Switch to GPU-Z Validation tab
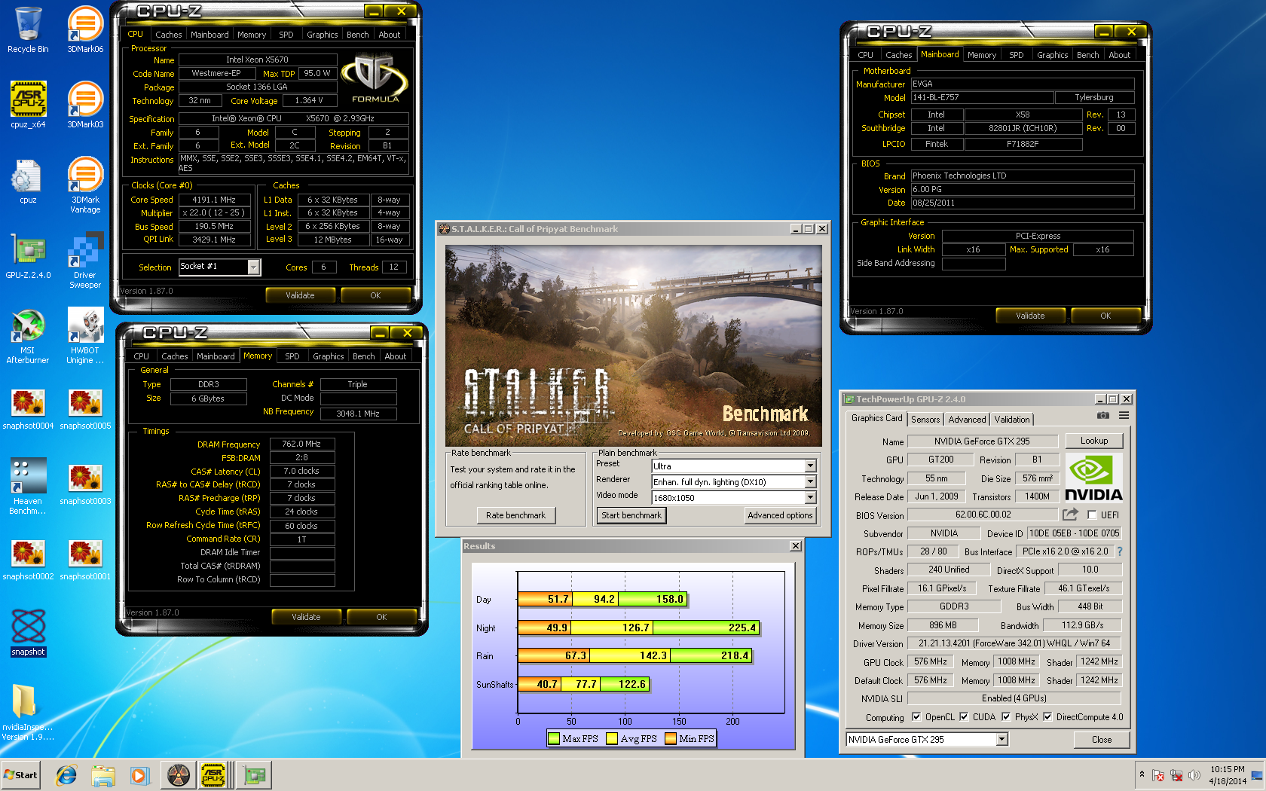1266x791 pixels. pyautogui.click(x=1012, y=420)
